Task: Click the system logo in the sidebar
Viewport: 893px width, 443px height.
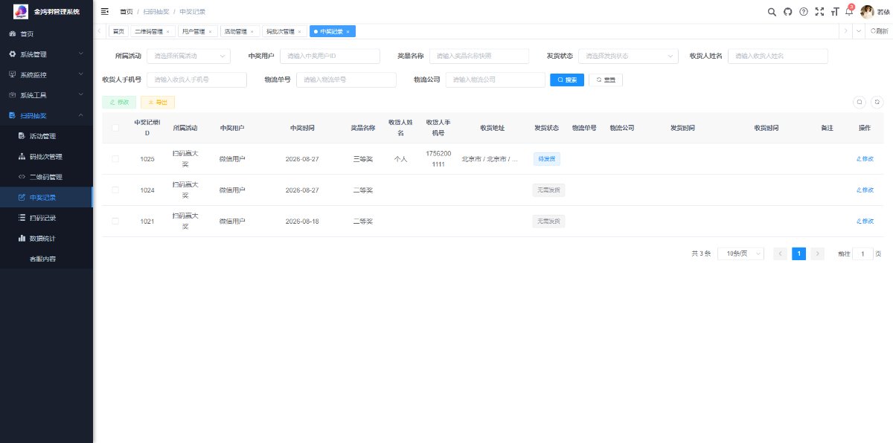Action: pos(21,11)
